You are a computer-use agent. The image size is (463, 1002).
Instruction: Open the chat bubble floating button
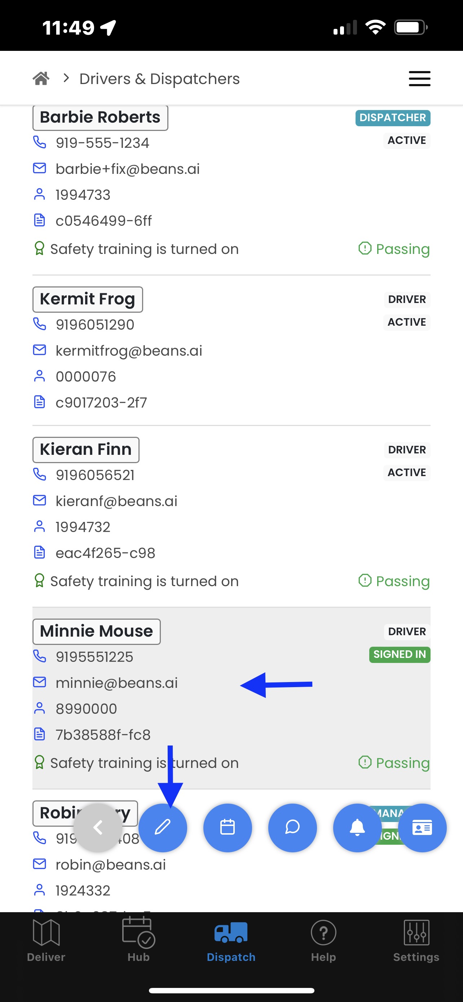click(x=292, y=827)
